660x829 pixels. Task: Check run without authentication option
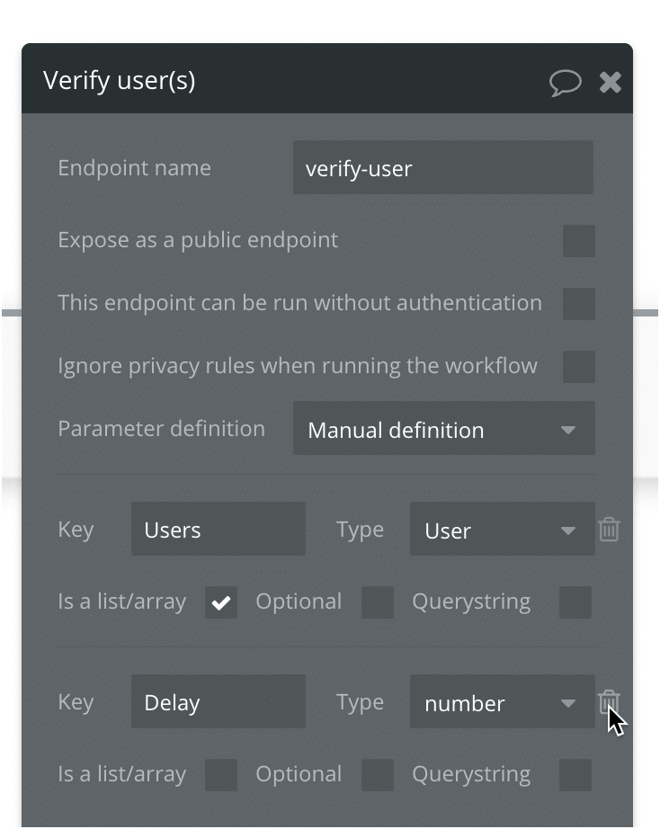(x=579, y=303)
